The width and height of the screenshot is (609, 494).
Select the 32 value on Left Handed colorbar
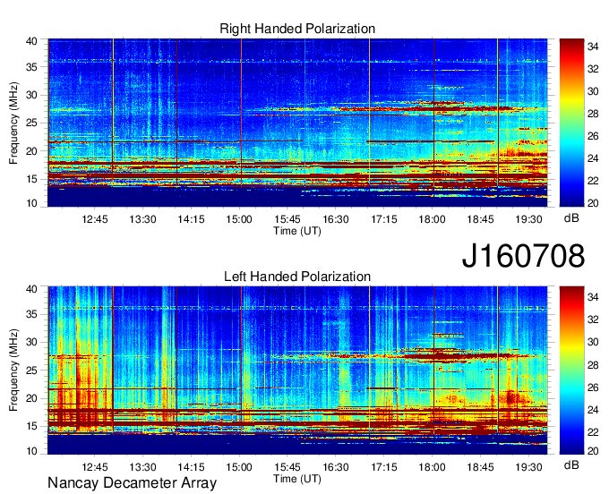593,319
